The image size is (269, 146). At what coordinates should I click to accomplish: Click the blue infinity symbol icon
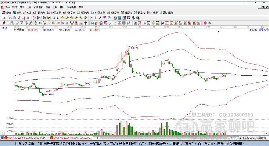[x=210, y=23]
